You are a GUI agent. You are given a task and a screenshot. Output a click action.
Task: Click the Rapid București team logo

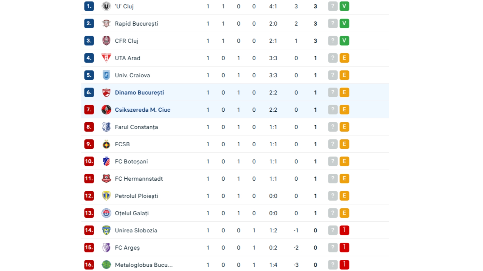(x=106, y=24)
